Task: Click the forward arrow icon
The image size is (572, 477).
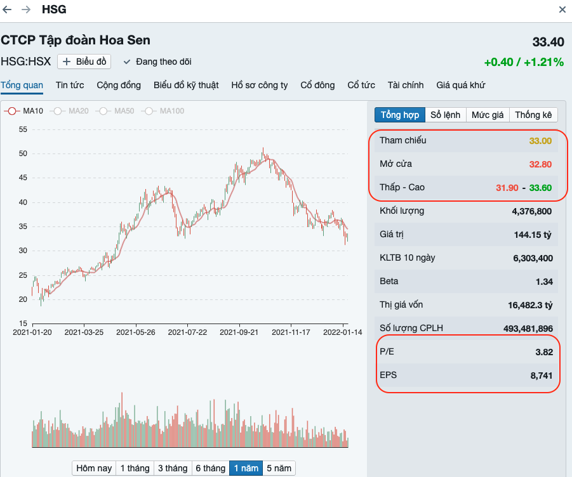Action: click(26, 10)
